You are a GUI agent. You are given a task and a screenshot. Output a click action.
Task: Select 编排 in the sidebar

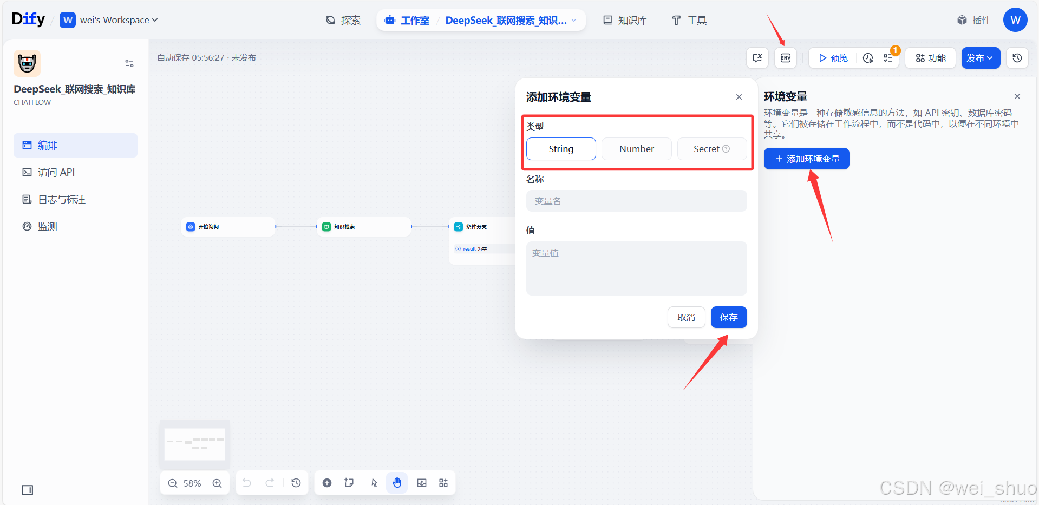(x=75, y=145)
